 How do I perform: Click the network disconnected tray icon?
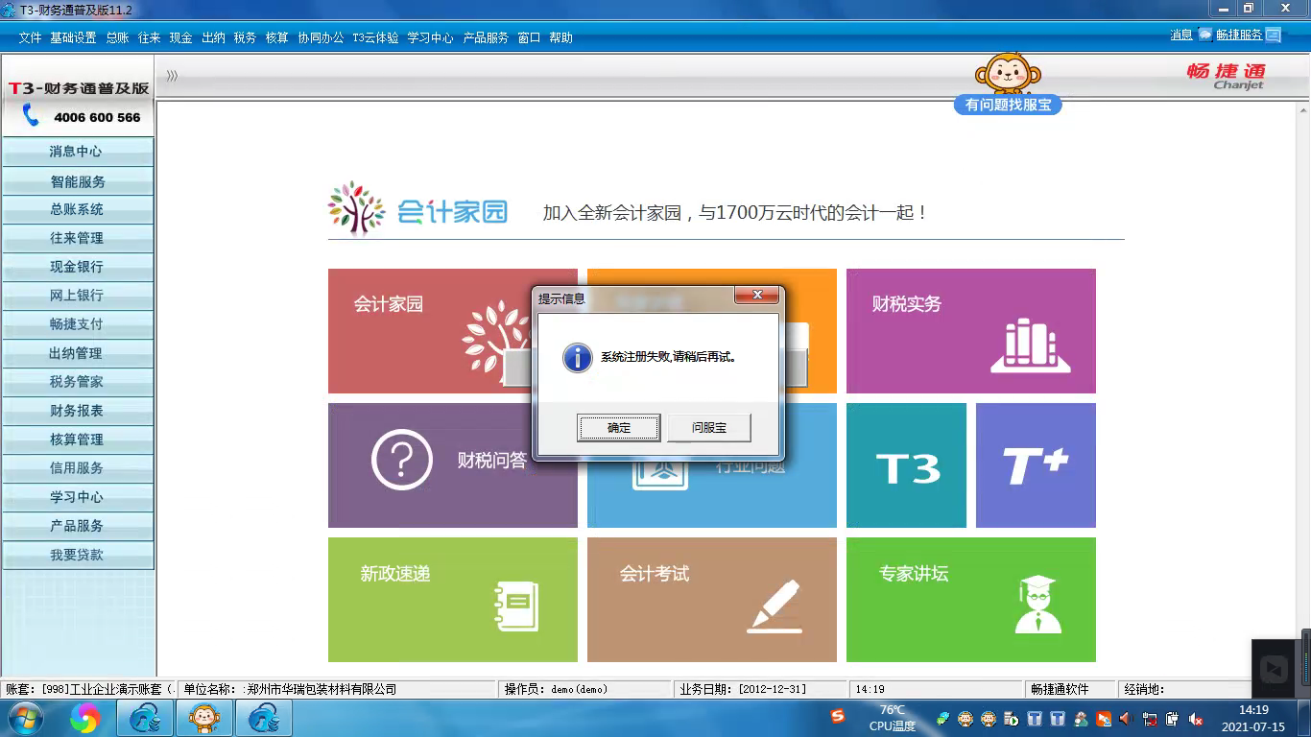click(x=1149, y=718)
